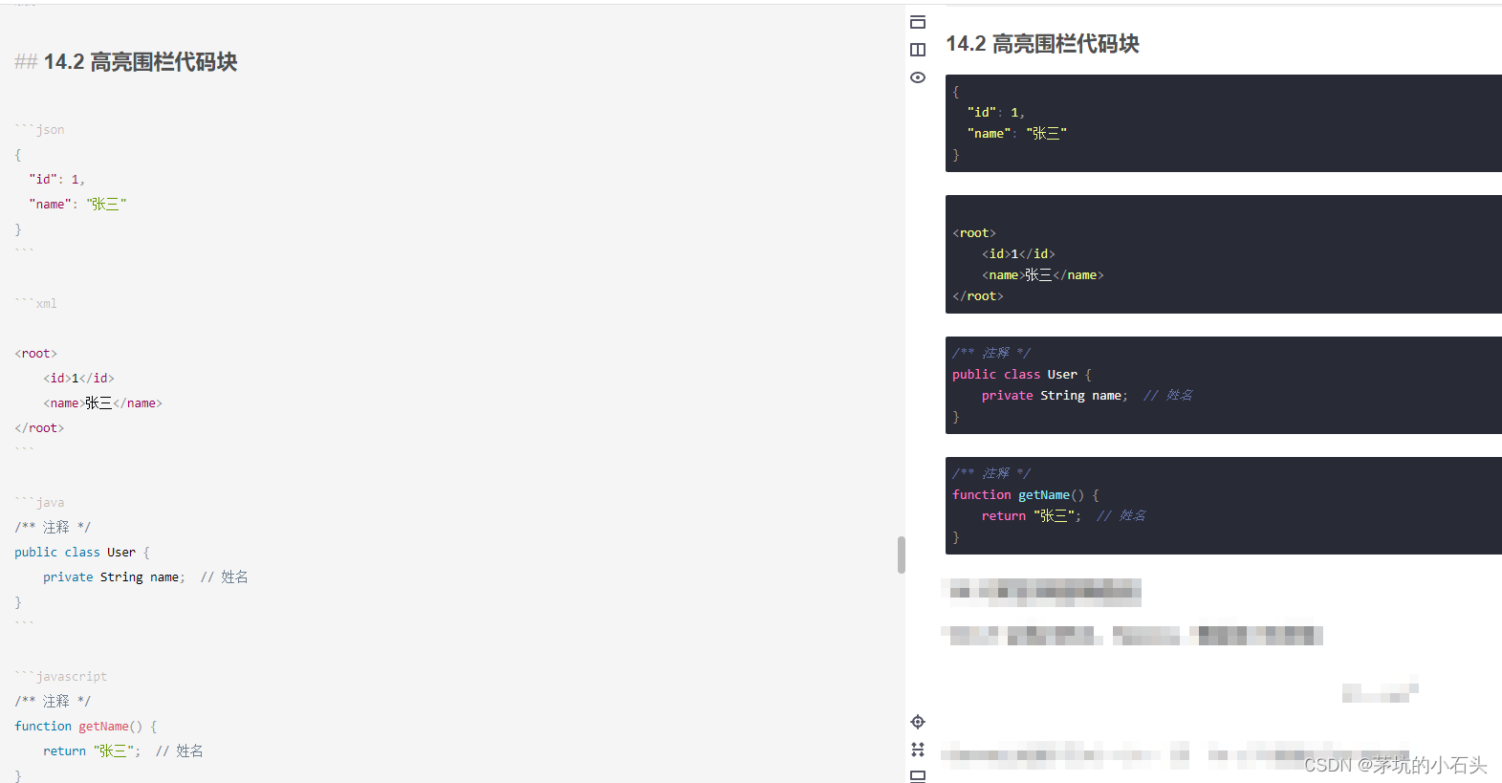
Task: Click the editor heading '## 14.2 高亮围栏代码块'
Action: [125, 62]
